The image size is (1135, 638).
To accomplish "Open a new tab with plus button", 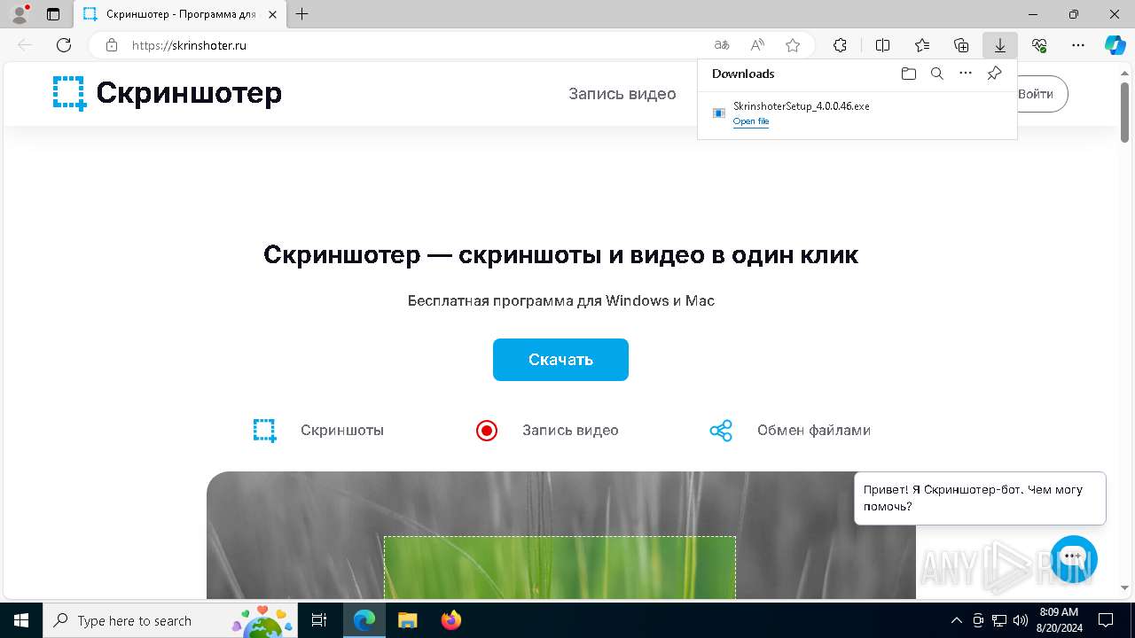I will point(302,14).
